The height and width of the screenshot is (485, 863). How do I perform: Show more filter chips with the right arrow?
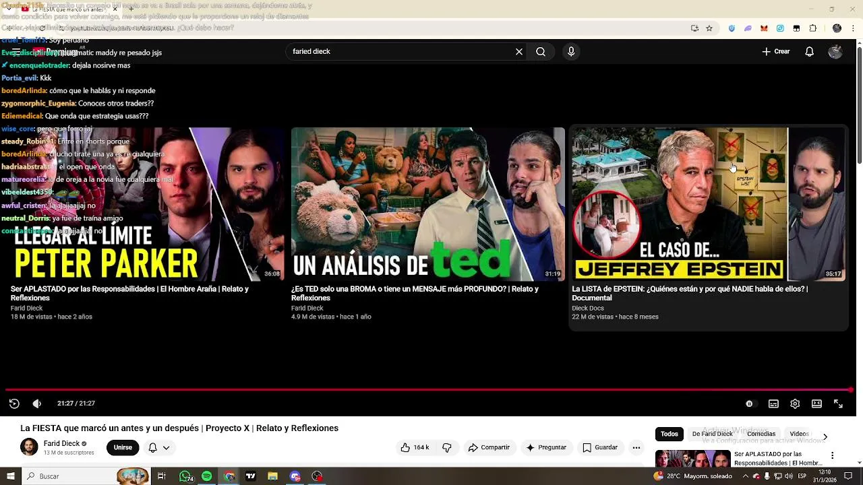(x=825, y=437)
